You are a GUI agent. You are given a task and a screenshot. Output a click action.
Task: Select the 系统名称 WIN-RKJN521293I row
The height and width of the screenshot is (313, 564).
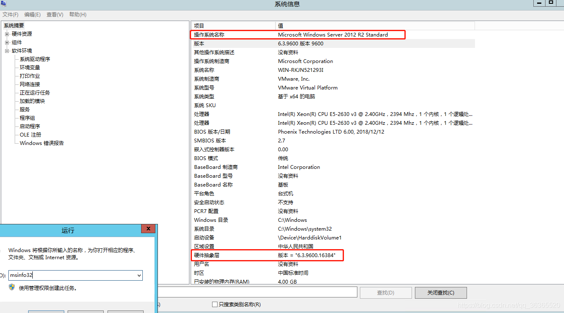[333, 70]
